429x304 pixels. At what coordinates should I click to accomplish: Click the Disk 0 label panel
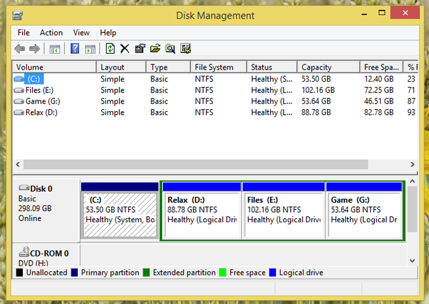pyautogui.click(x=46, y=210)
